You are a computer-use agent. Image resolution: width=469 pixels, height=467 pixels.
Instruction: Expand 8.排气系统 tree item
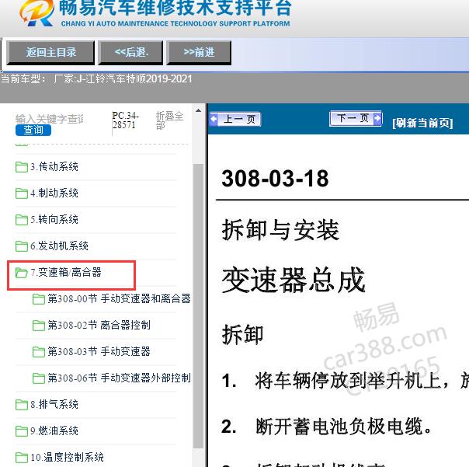coord(54,404)
